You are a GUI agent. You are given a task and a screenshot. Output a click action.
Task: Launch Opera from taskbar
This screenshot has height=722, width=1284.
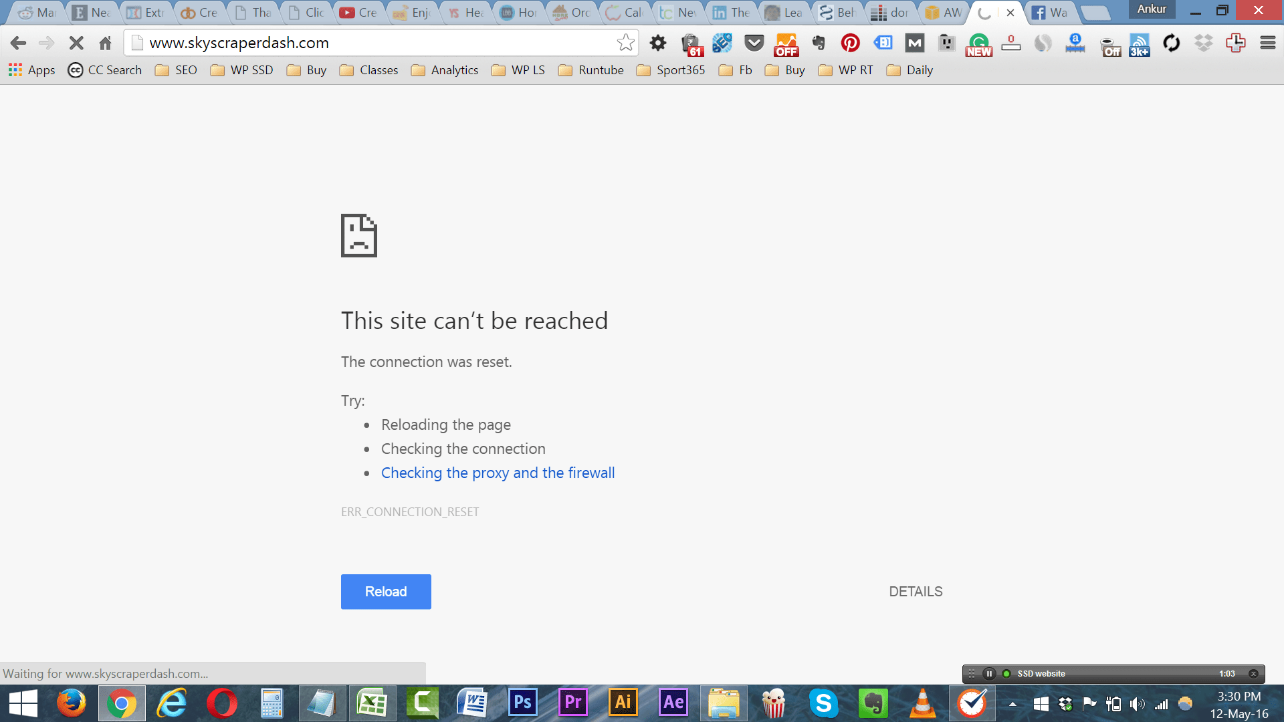coord(221,703)
